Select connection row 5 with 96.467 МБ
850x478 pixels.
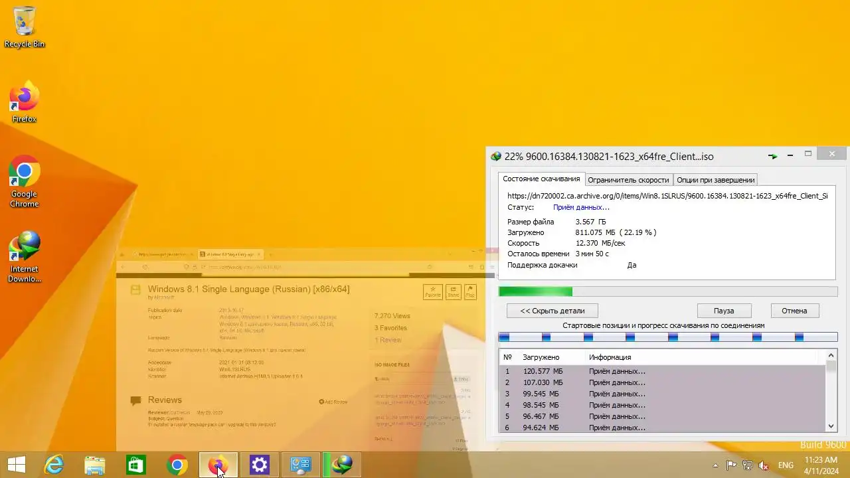click(663, 416)
